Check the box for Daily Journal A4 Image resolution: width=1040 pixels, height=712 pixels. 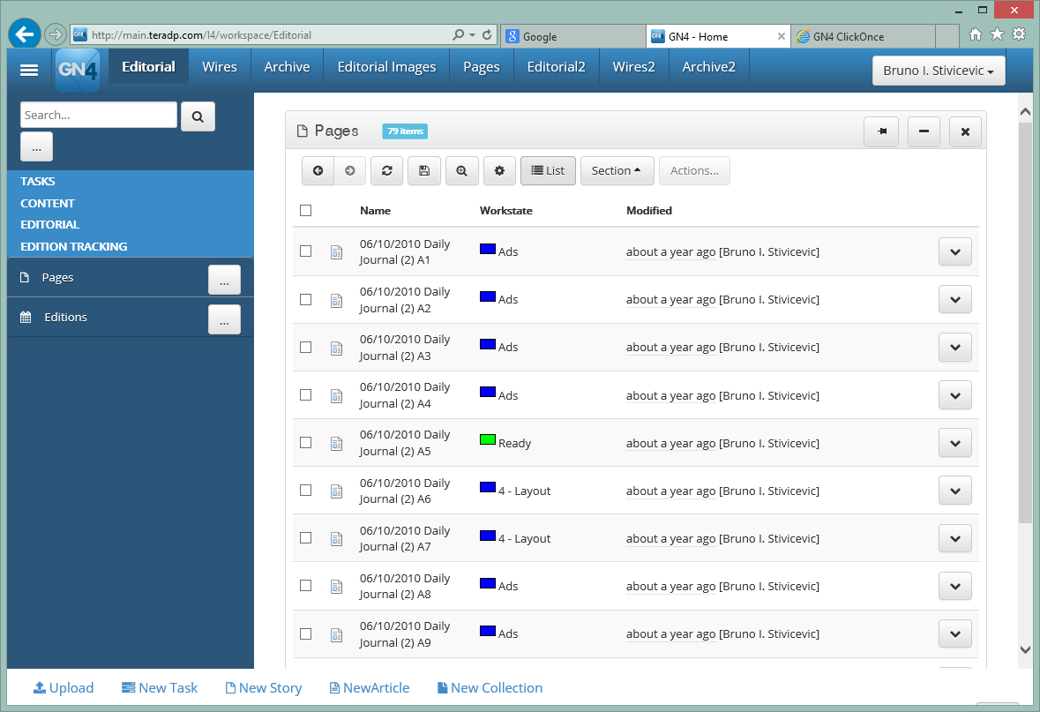click(306, 394)
